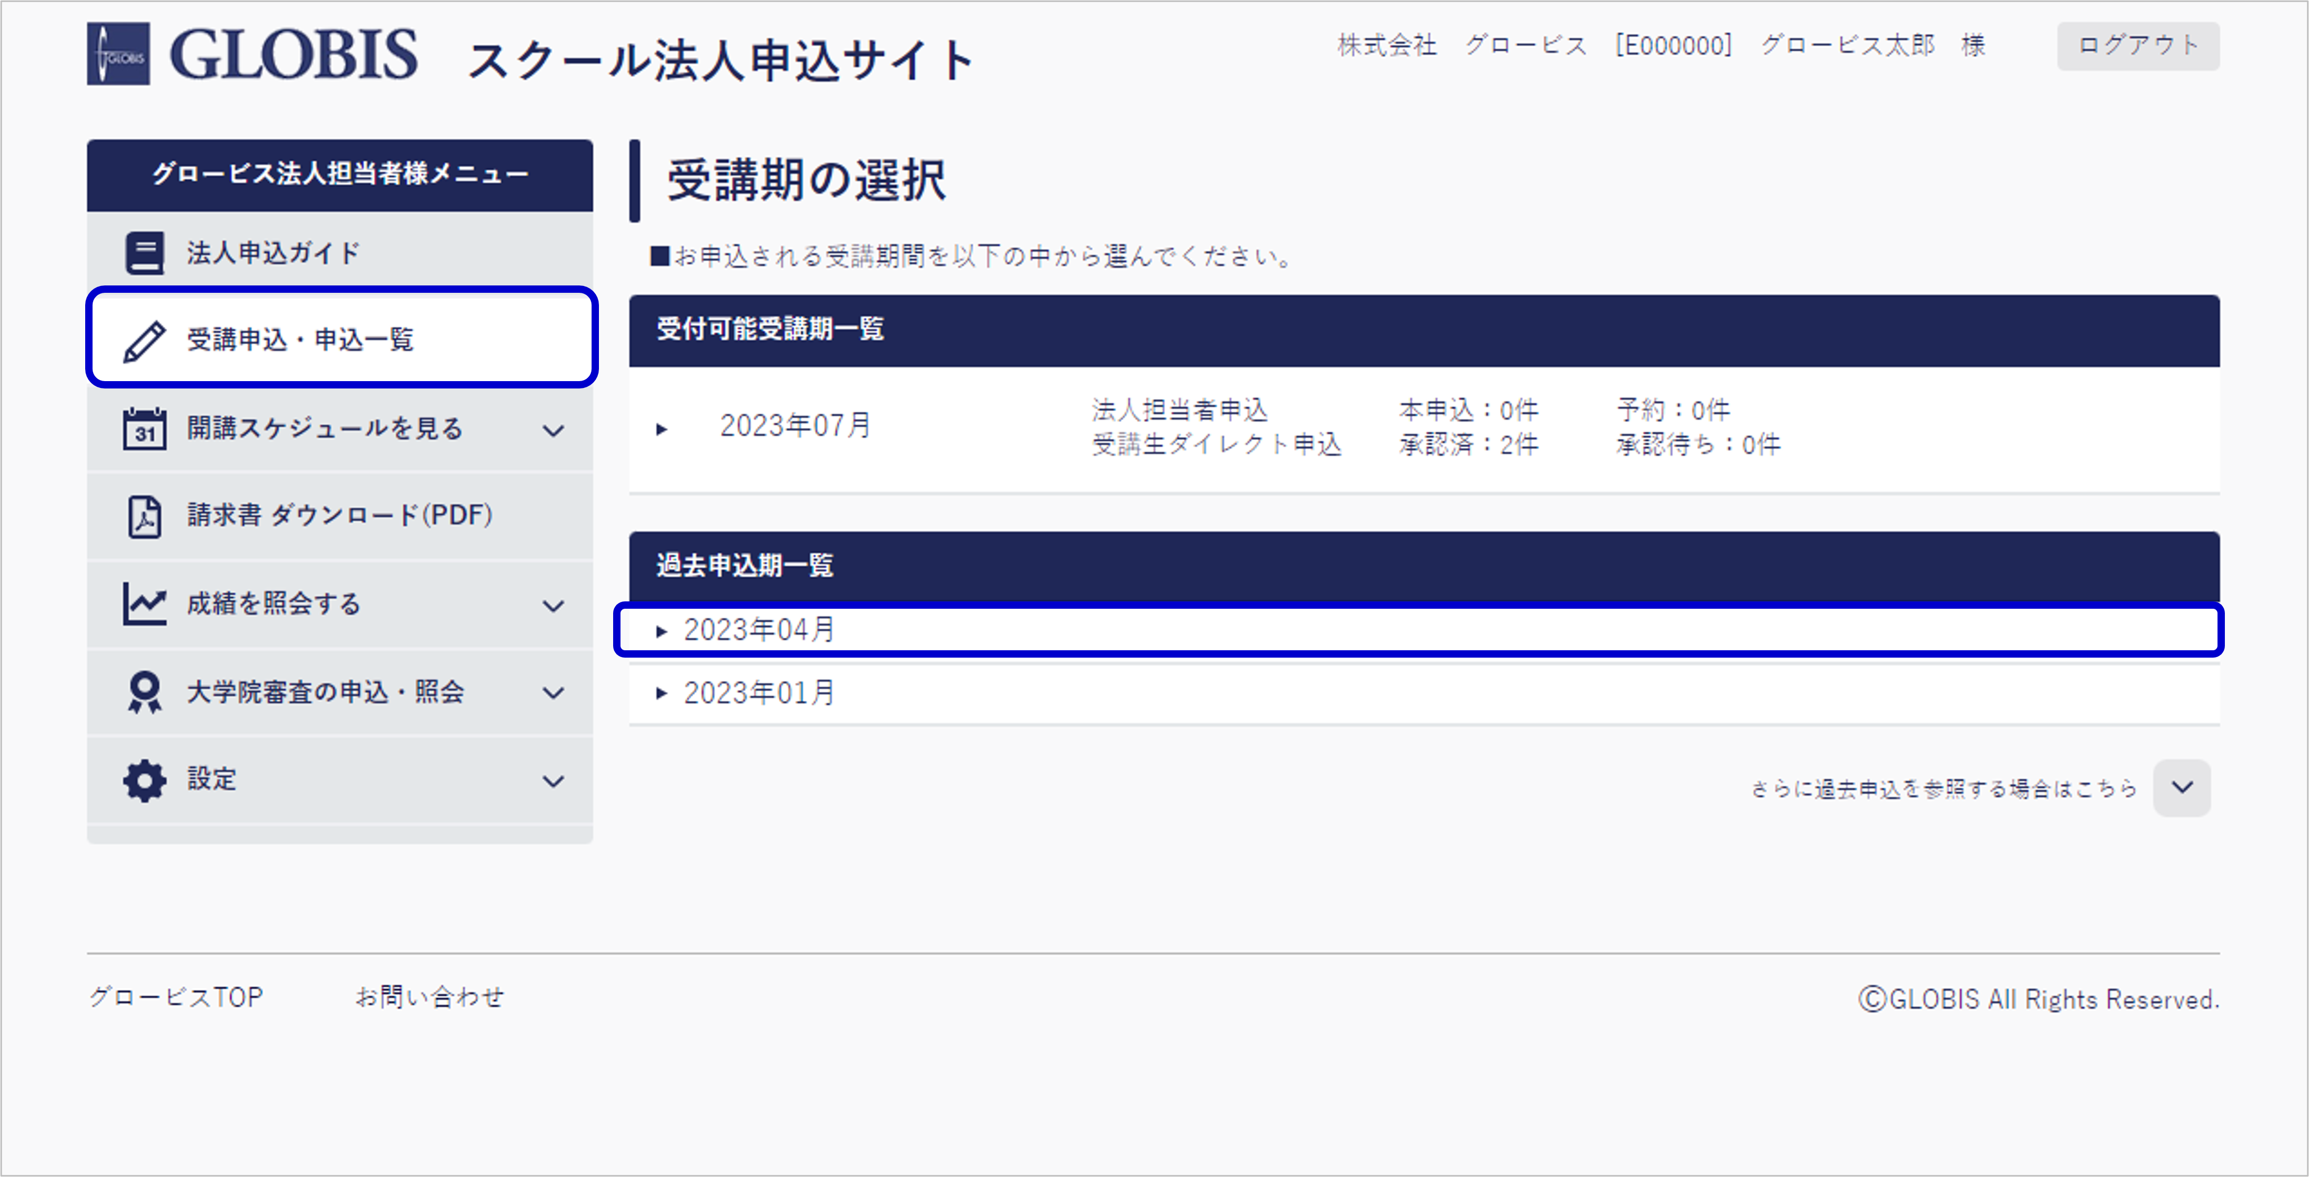Click the PDF file icon for 請求書
Viewport: 2309px width, 1177px height.
pos(144,516)
